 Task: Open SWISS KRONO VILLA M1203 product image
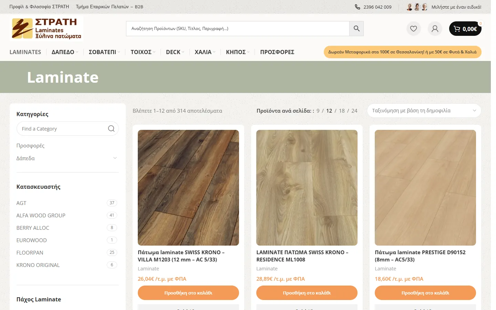[188, 188]
